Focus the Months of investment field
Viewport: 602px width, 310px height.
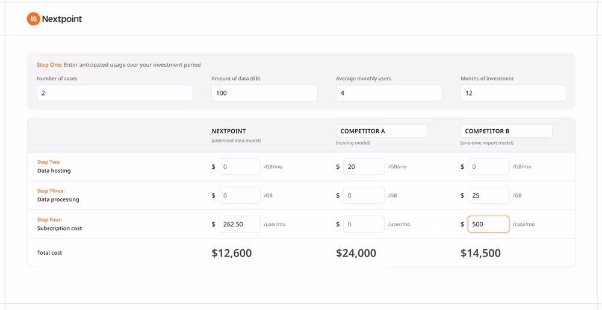click(514, 93)
